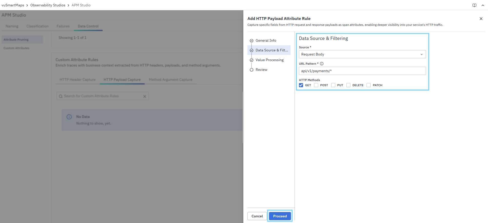Enable the POST method checkbox
The image size is (488, 223).
point(316,85)
